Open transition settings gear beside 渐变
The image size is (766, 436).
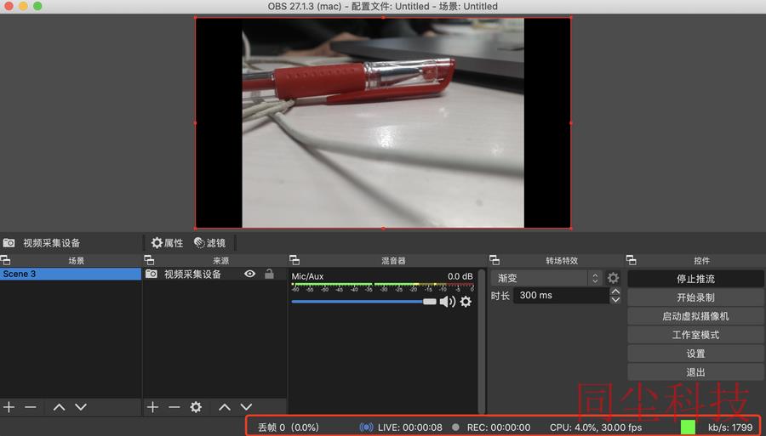(x=613, y=278)
